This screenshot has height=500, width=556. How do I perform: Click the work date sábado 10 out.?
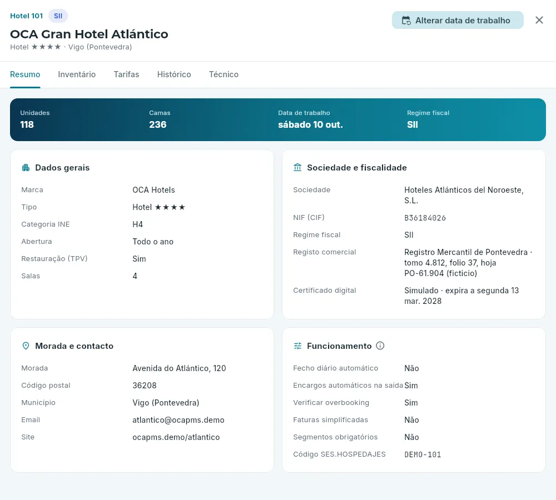[x=310, y=125]
